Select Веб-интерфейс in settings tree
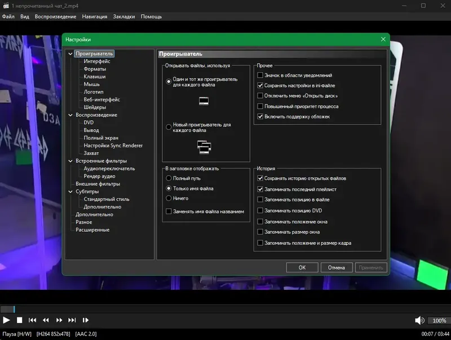The width and height of the screenshot is (451, 340). point(102,100)
